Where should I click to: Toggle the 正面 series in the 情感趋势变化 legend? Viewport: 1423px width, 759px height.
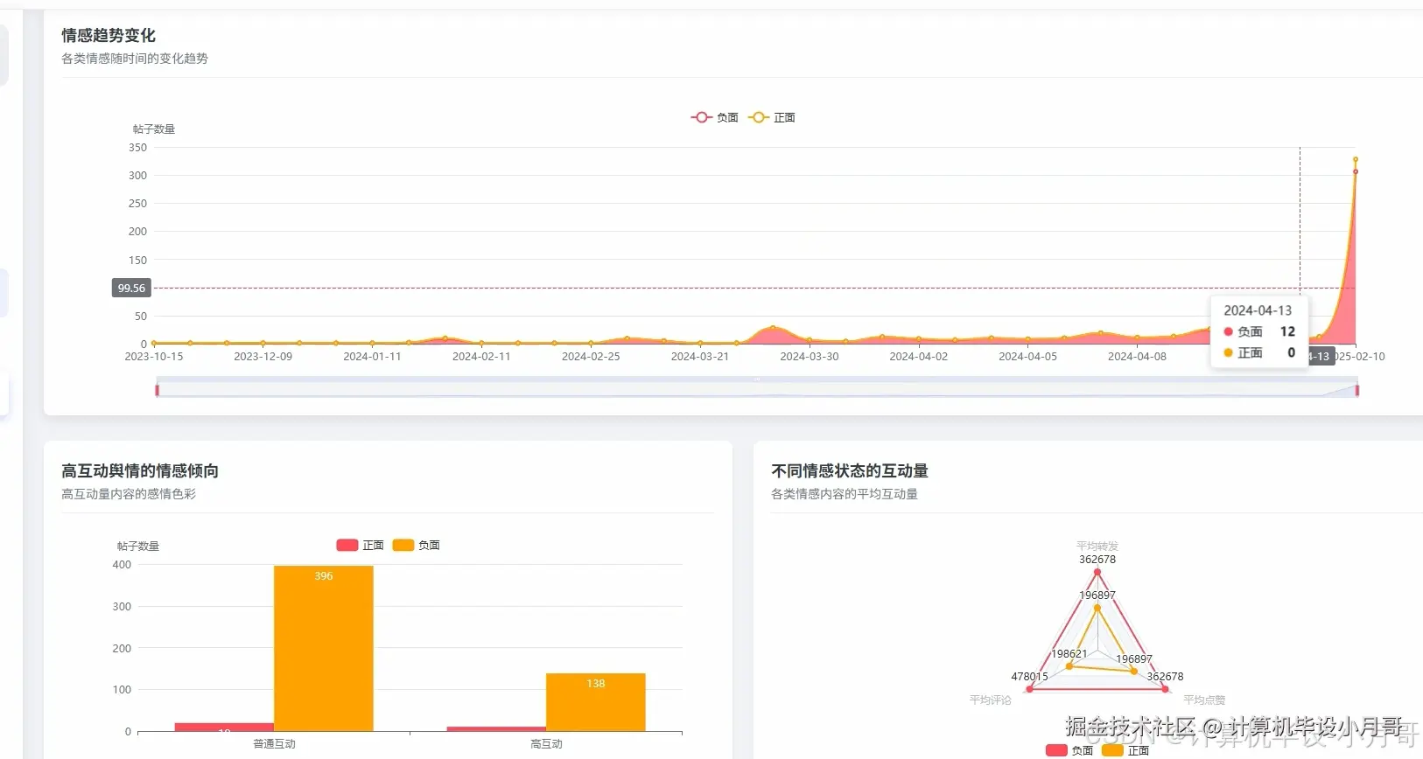[x=772, y=117]
